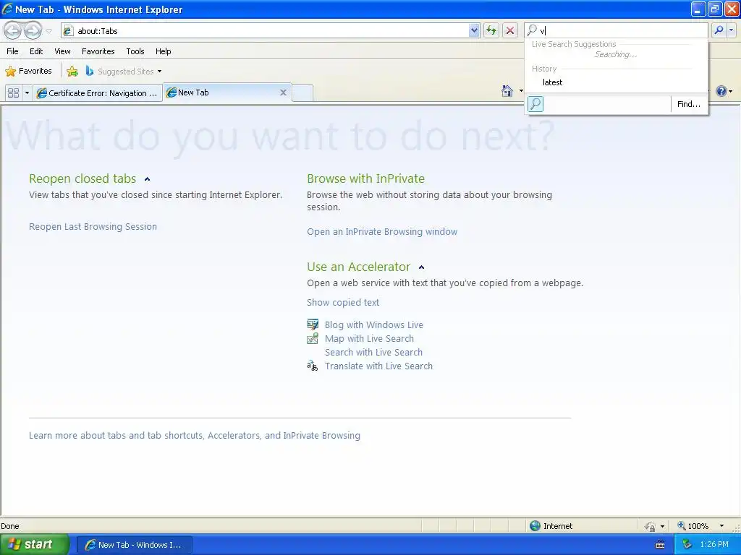The width and height of the screenshot is (741, 555).
Task: Click the blue Help question mark icon
Action: click(x=721, y=90)
